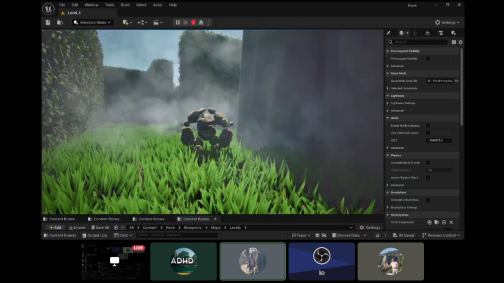
Task: Click the Add button in Content Browser
Action: (x=55, y=227)
